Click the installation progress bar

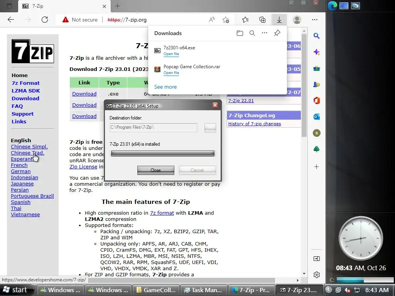(163, 153)
